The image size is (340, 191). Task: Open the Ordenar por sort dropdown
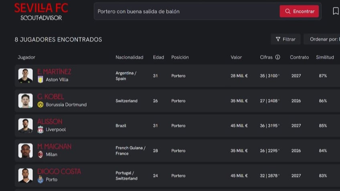(x=322, y=39)
